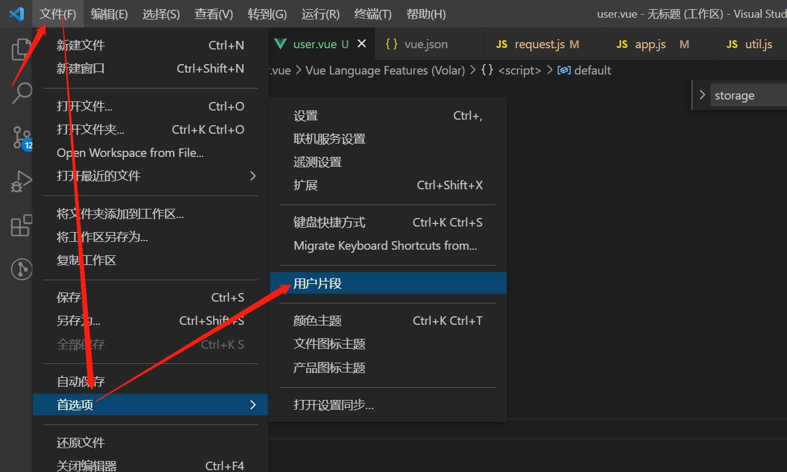The height and width of the screenshot is (472, 787).
Task: Click Vue Language Features (Volar) breadcrumb
Action: 385,70
